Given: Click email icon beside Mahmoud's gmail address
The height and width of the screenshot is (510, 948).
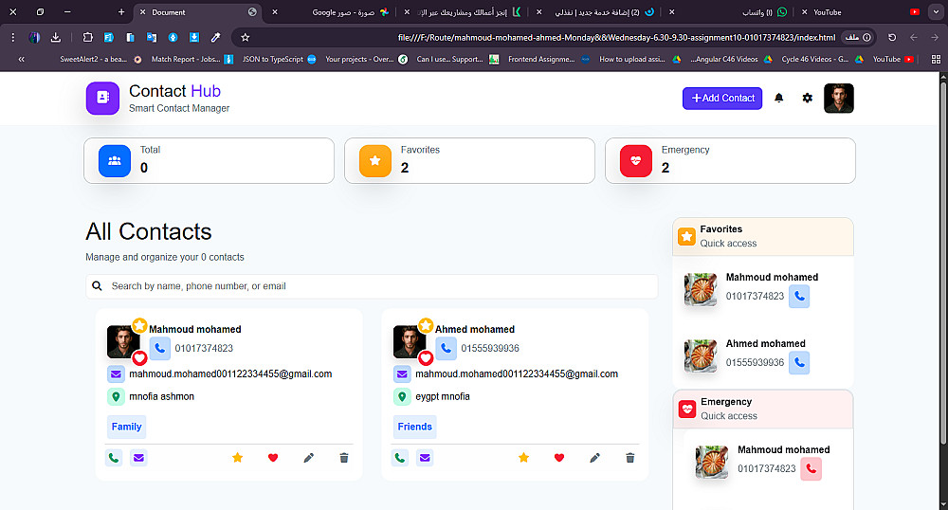Looking at the screenshot, I should point(116,374).
